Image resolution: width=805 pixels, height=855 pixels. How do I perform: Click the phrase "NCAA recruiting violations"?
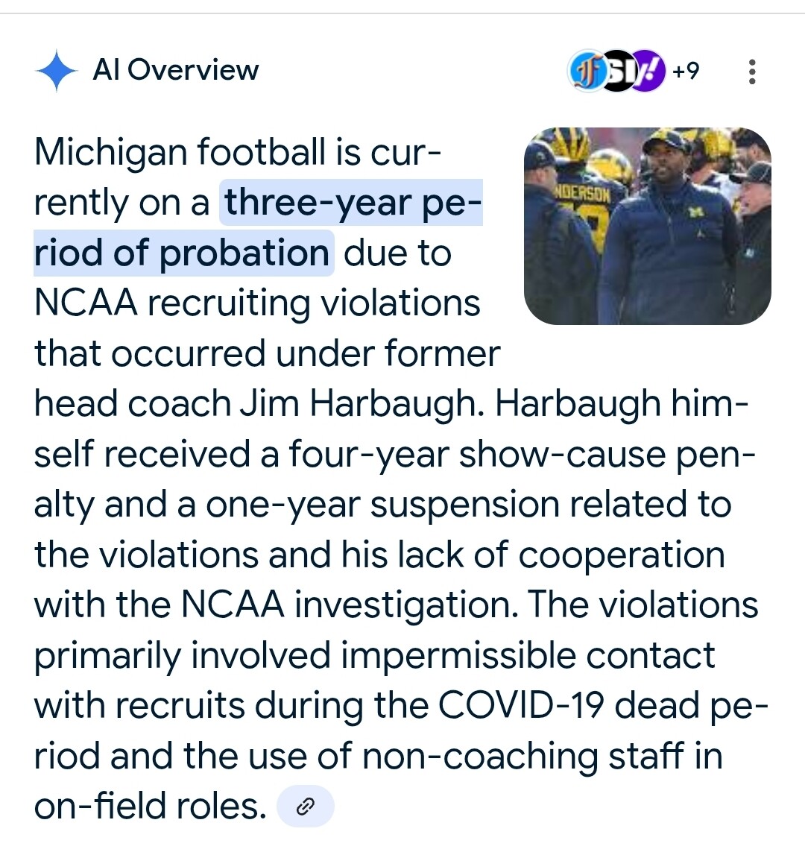point(257,303)
